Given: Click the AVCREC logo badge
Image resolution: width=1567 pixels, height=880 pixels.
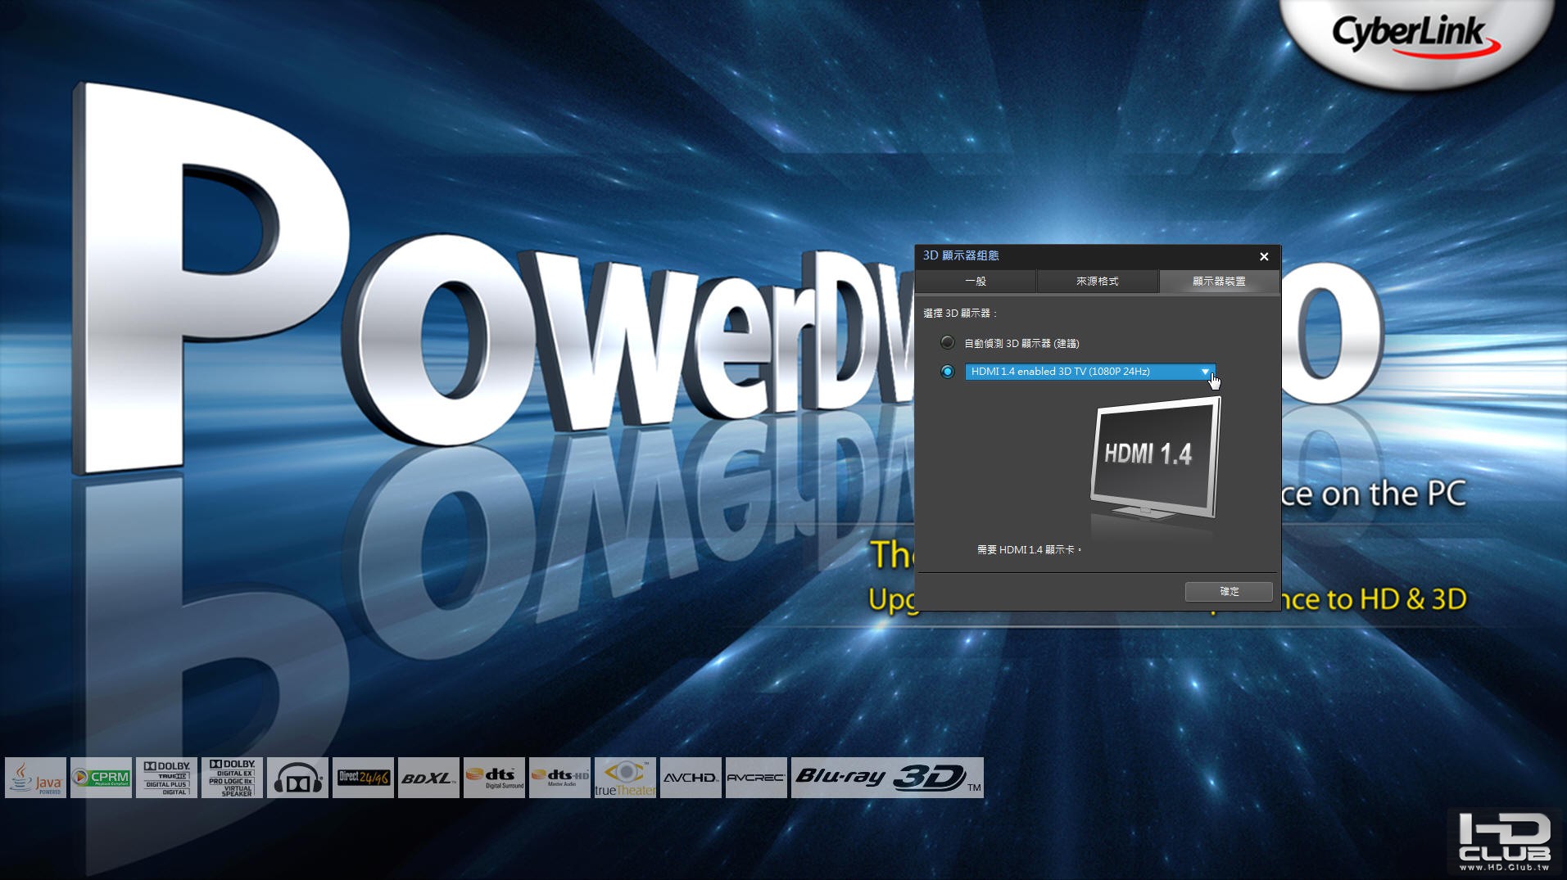Looking at the screenshot, I should tap(756, 778).
